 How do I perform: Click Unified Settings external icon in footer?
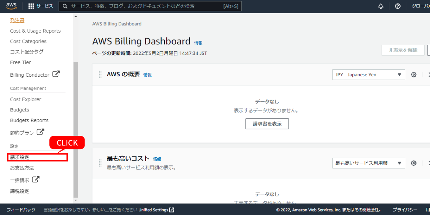[172, 210]
